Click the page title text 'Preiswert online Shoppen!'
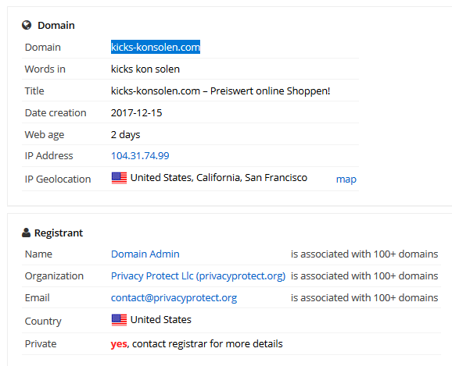 270,91
